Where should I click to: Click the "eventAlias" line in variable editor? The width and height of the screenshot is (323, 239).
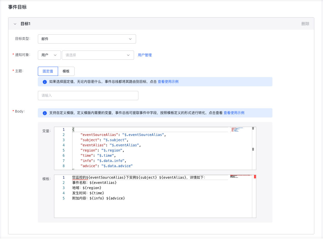pos(110,145)
